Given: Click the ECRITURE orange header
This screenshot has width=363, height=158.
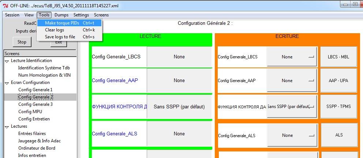Looking at the screenshot, I should (287, 36).
